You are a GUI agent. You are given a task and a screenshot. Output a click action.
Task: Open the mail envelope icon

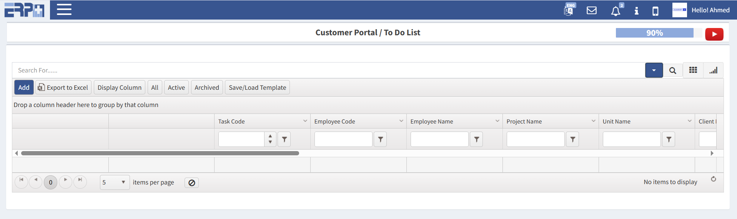click(591, 10)
